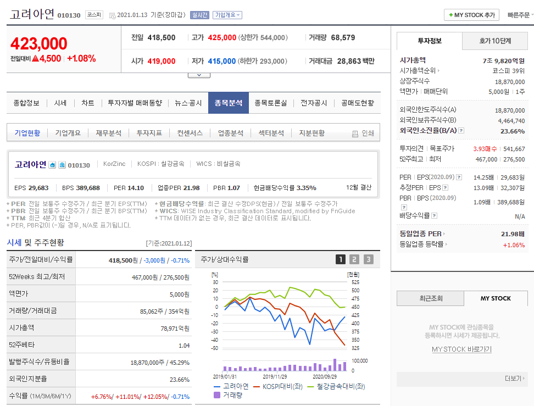The image size is (534, 406).
Task: Click the 인쇄 print link
Action: 368,133
